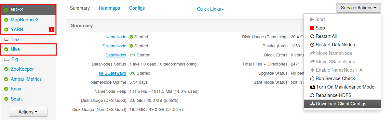Image resolution: width=392 pixels, height=120 pixels.
Task: Click the red YARN alert badge
Action: click(51, 30)
